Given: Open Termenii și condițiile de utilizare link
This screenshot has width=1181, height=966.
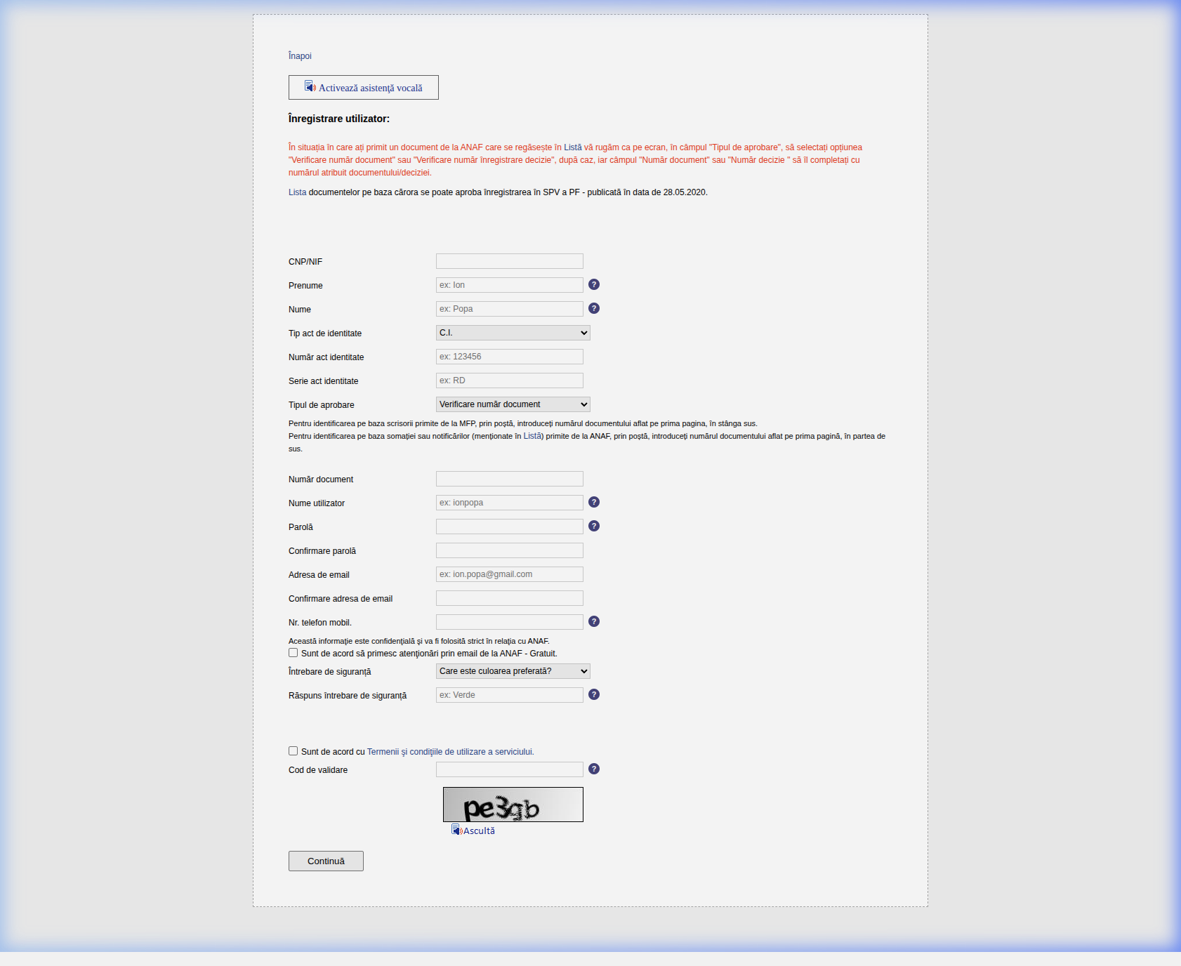Looking at the screenshot, I should [x=450, y=752].
